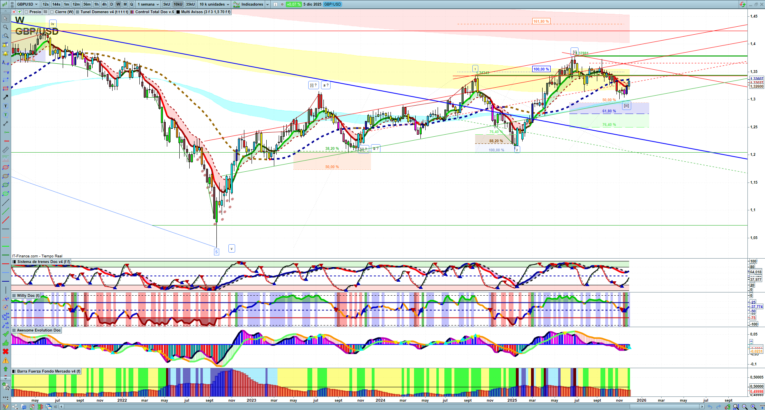Image resolution: width=765 pixels, height=410 pixels.
Task: Click the '+0,07 %' green change value
Action: (294, 4)
